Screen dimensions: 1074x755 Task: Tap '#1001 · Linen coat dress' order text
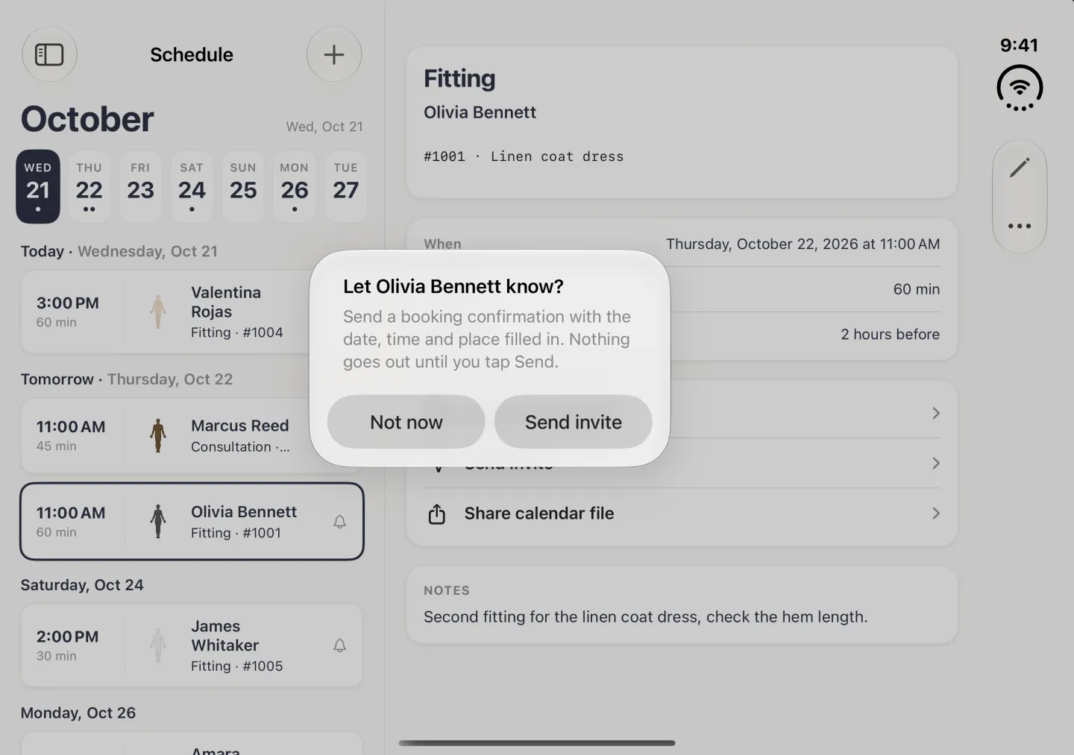524,157
